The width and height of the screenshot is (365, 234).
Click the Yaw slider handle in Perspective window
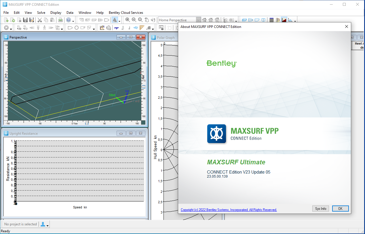click(87, 123)
